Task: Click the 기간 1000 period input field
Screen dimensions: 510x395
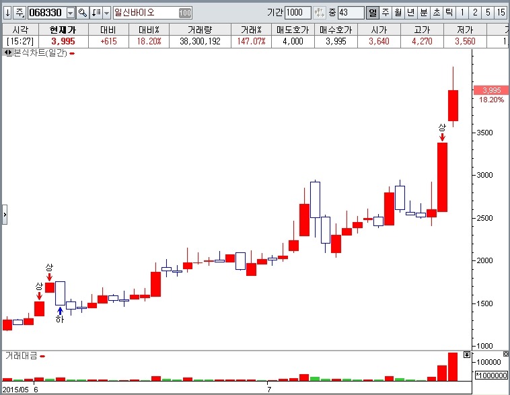Action: coord(297,13)
